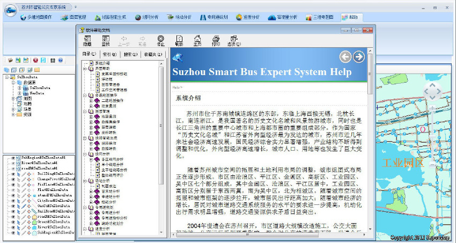Click the map window icon above tree
This screenshot has width=456, height=243.
pyautogui.click(x=14, y=70)
